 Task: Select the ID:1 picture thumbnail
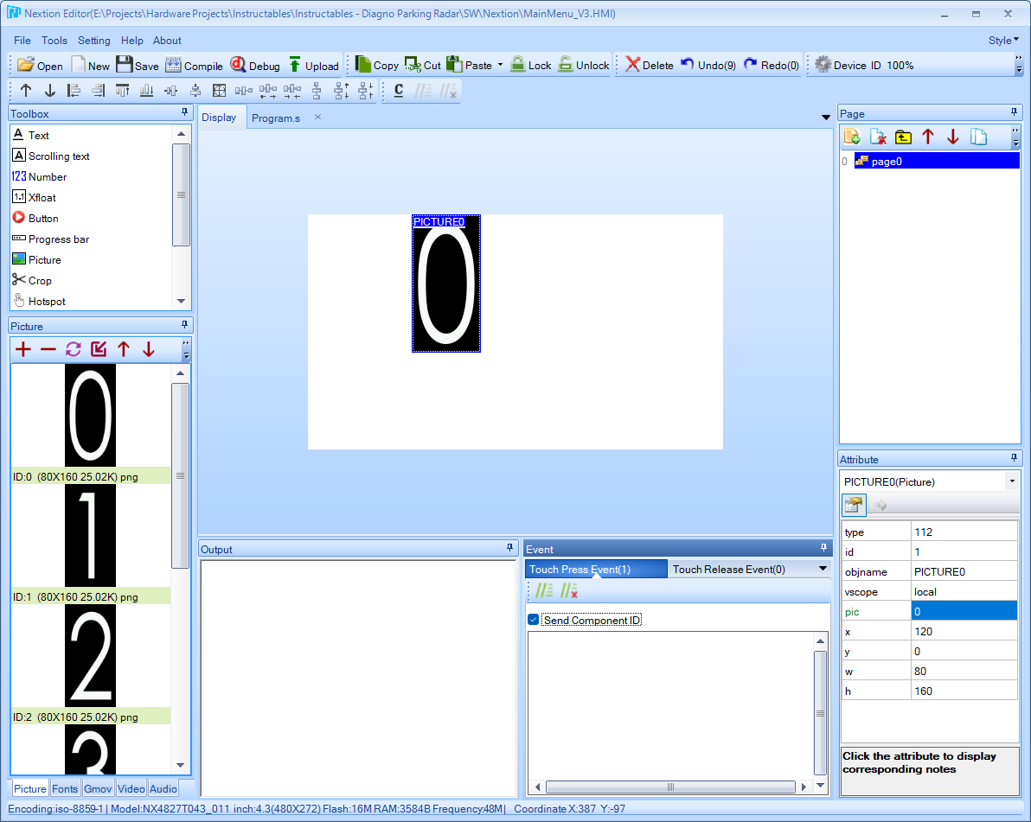90,536
